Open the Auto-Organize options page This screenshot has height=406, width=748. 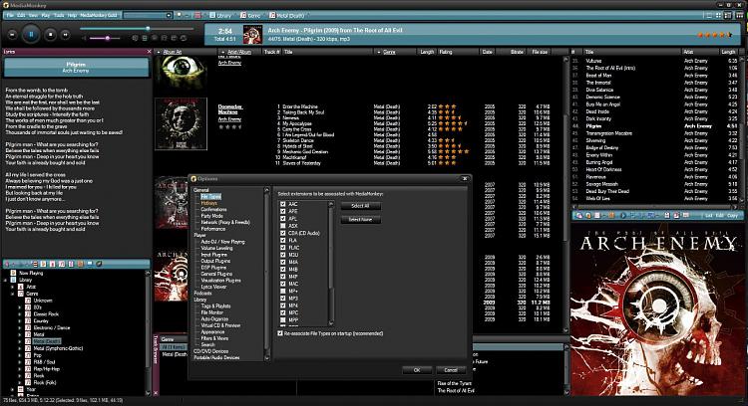pyautogui.click(x=214, y=318)
